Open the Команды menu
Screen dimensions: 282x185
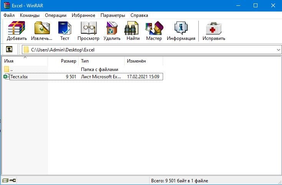tap(30, 15)
